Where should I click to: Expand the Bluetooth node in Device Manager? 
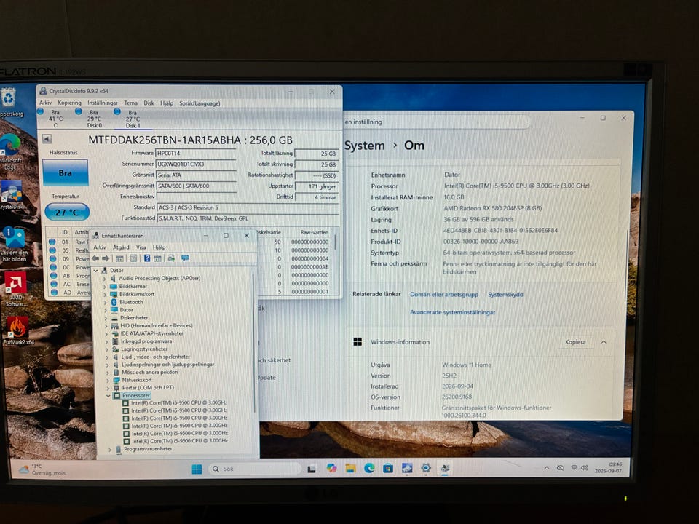click(x=105, y=302)
